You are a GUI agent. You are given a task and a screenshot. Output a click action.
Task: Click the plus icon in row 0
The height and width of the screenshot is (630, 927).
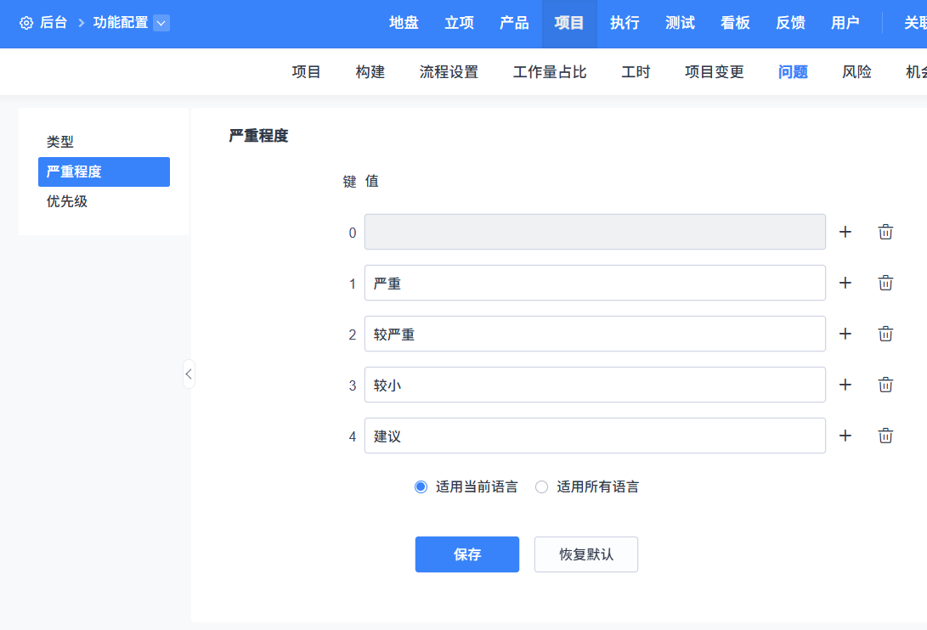(x=845, y=232)
